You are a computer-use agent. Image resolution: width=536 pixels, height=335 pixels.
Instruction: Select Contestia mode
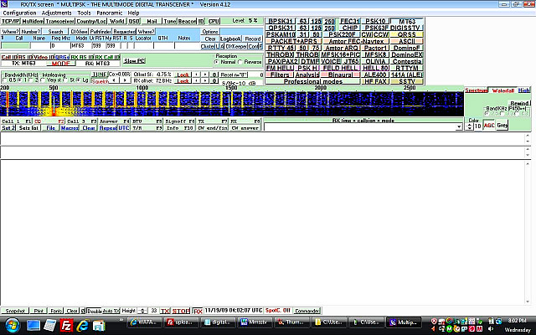pos(407,61)
